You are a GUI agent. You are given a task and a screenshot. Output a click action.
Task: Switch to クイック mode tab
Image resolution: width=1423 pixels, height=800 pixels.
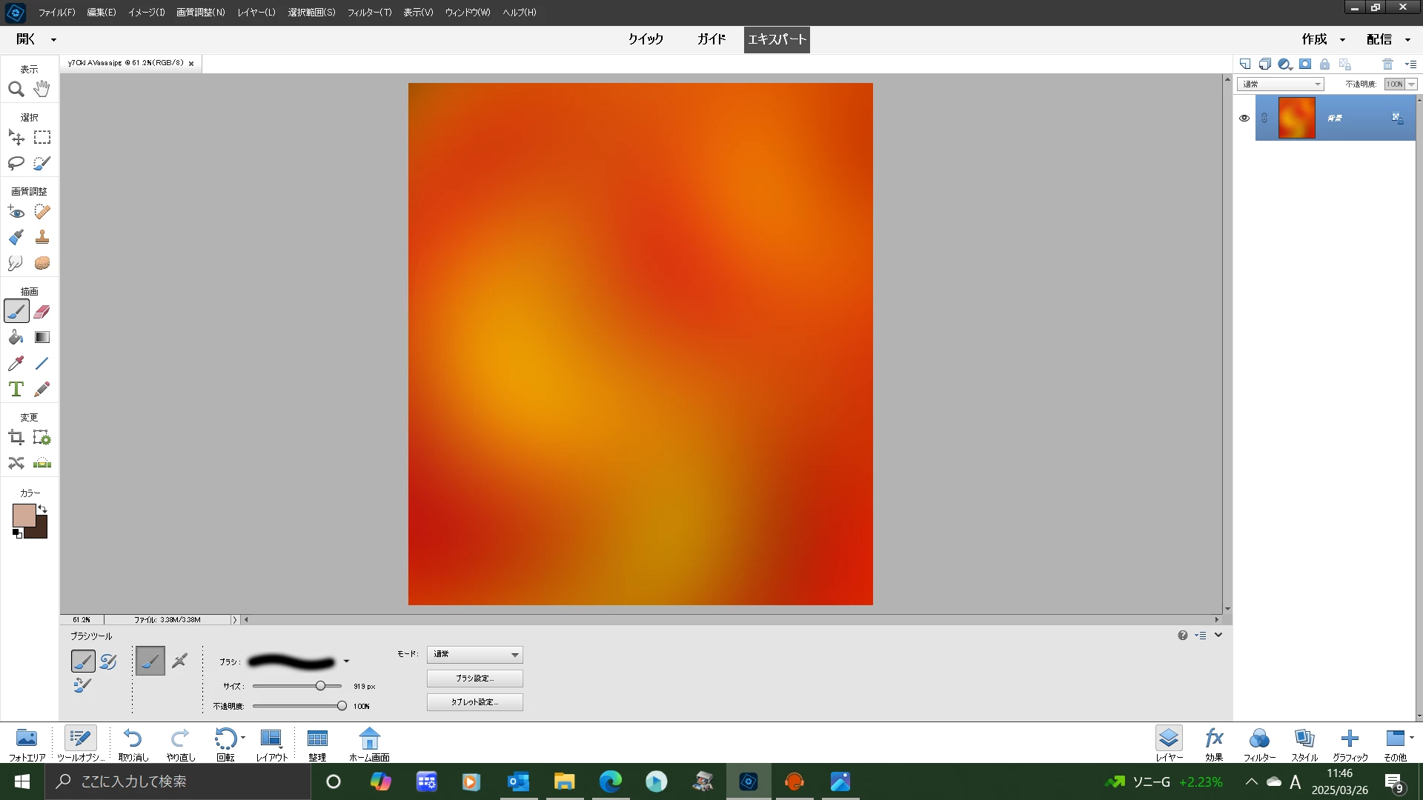[646, 39]
